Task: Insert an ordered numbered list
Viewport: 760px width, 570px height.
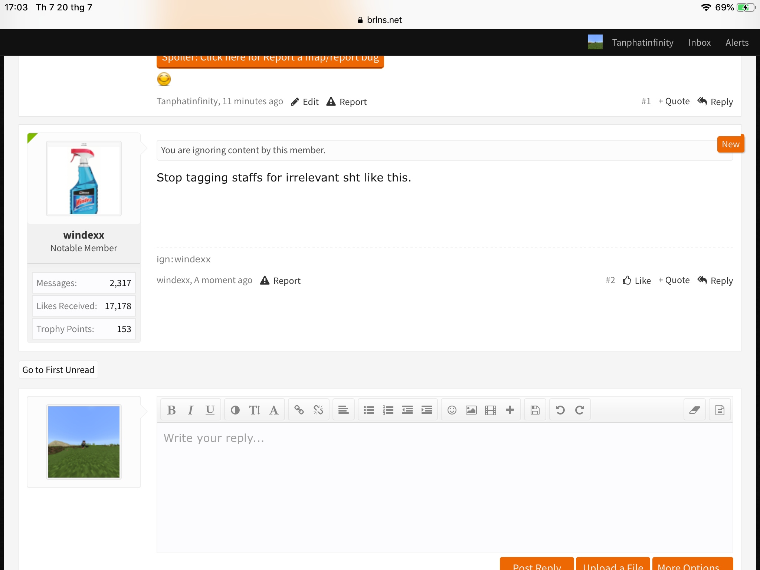Action: click(x=388, y=410)
